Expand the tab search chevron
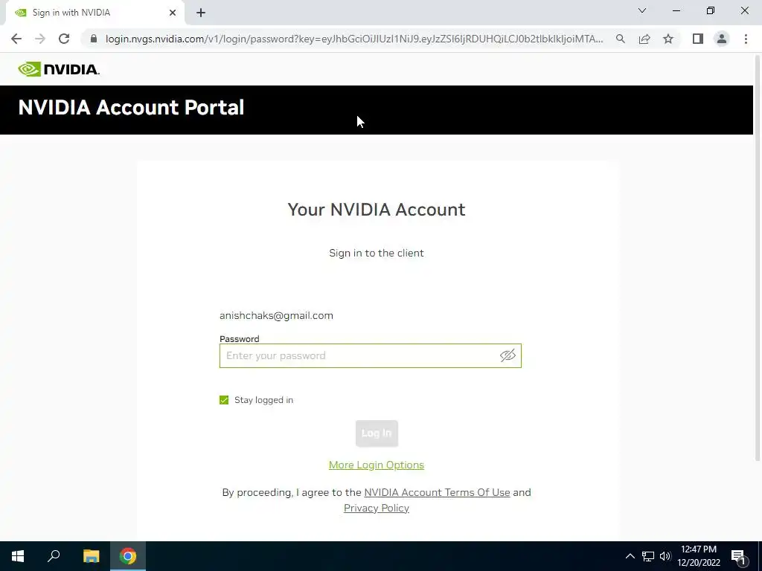The width and height of the screenshot is (762, 571). tap(642, 10)
